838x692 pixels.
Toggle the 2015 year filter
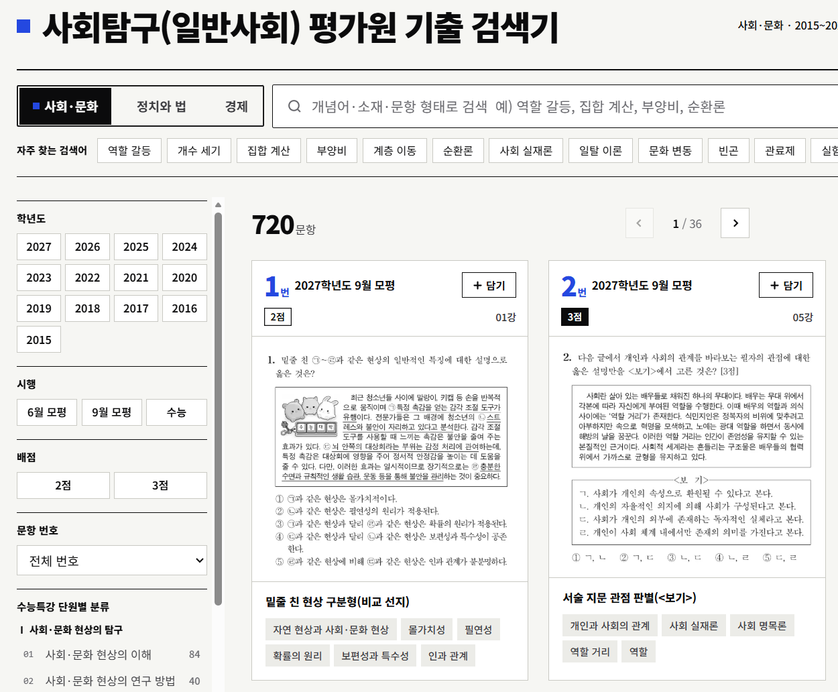(x=39, y=339)
